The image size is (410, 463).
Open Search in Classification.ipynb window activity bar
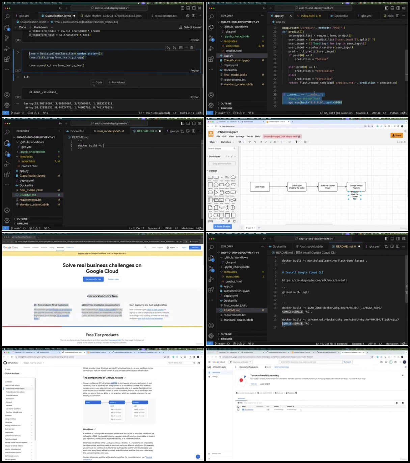coord(7,17)
